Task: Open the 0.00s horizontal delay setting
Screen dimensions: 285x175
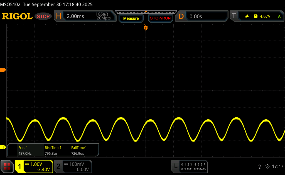Action: 196,16
